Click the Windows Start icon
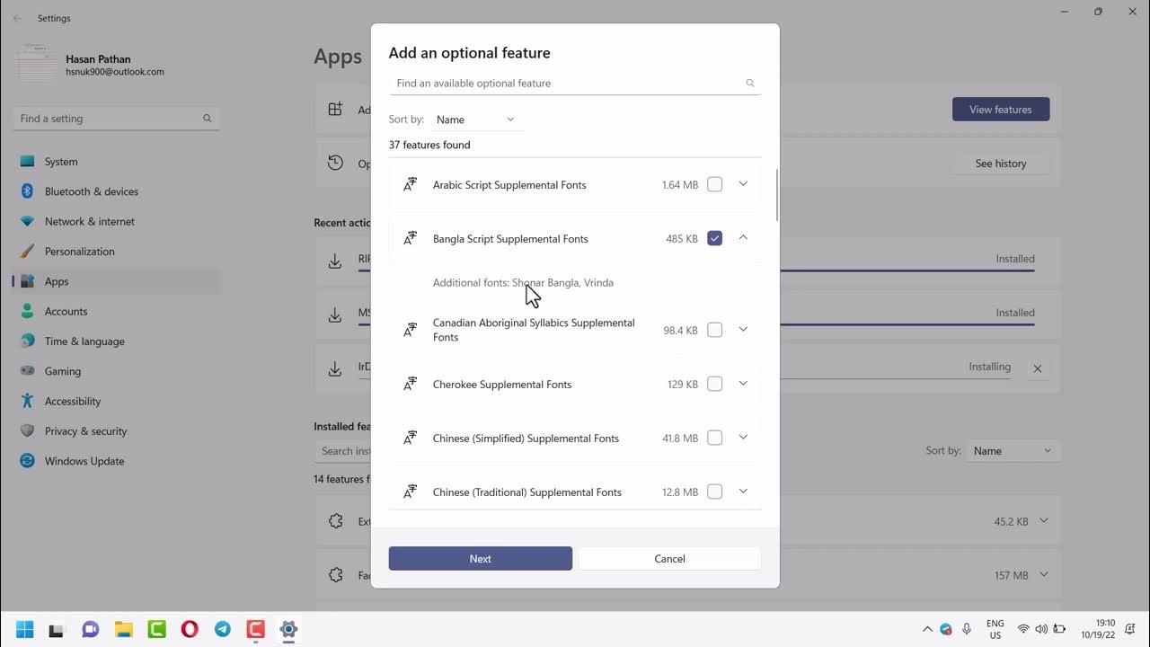 tap(24, 629)
